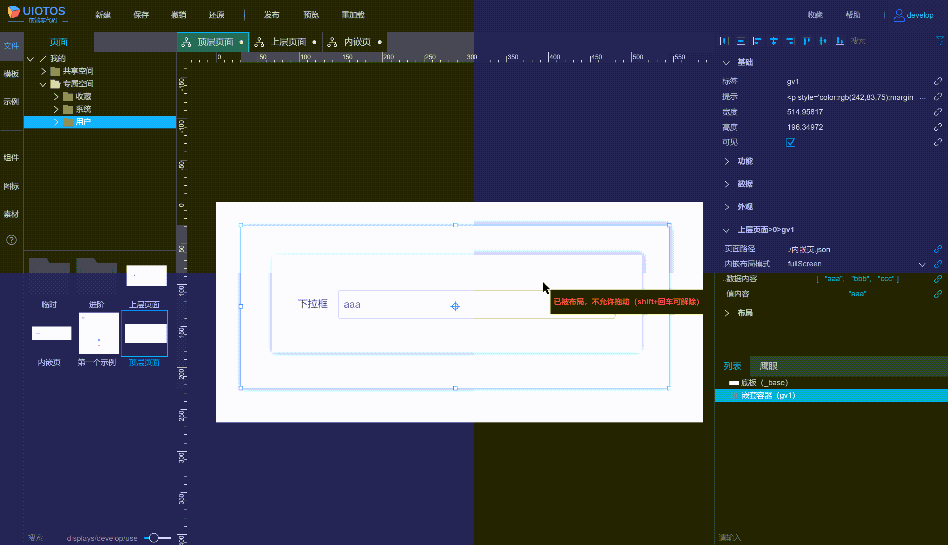Click the blue link icon for 值内容
948x545 pixels.
938,294
